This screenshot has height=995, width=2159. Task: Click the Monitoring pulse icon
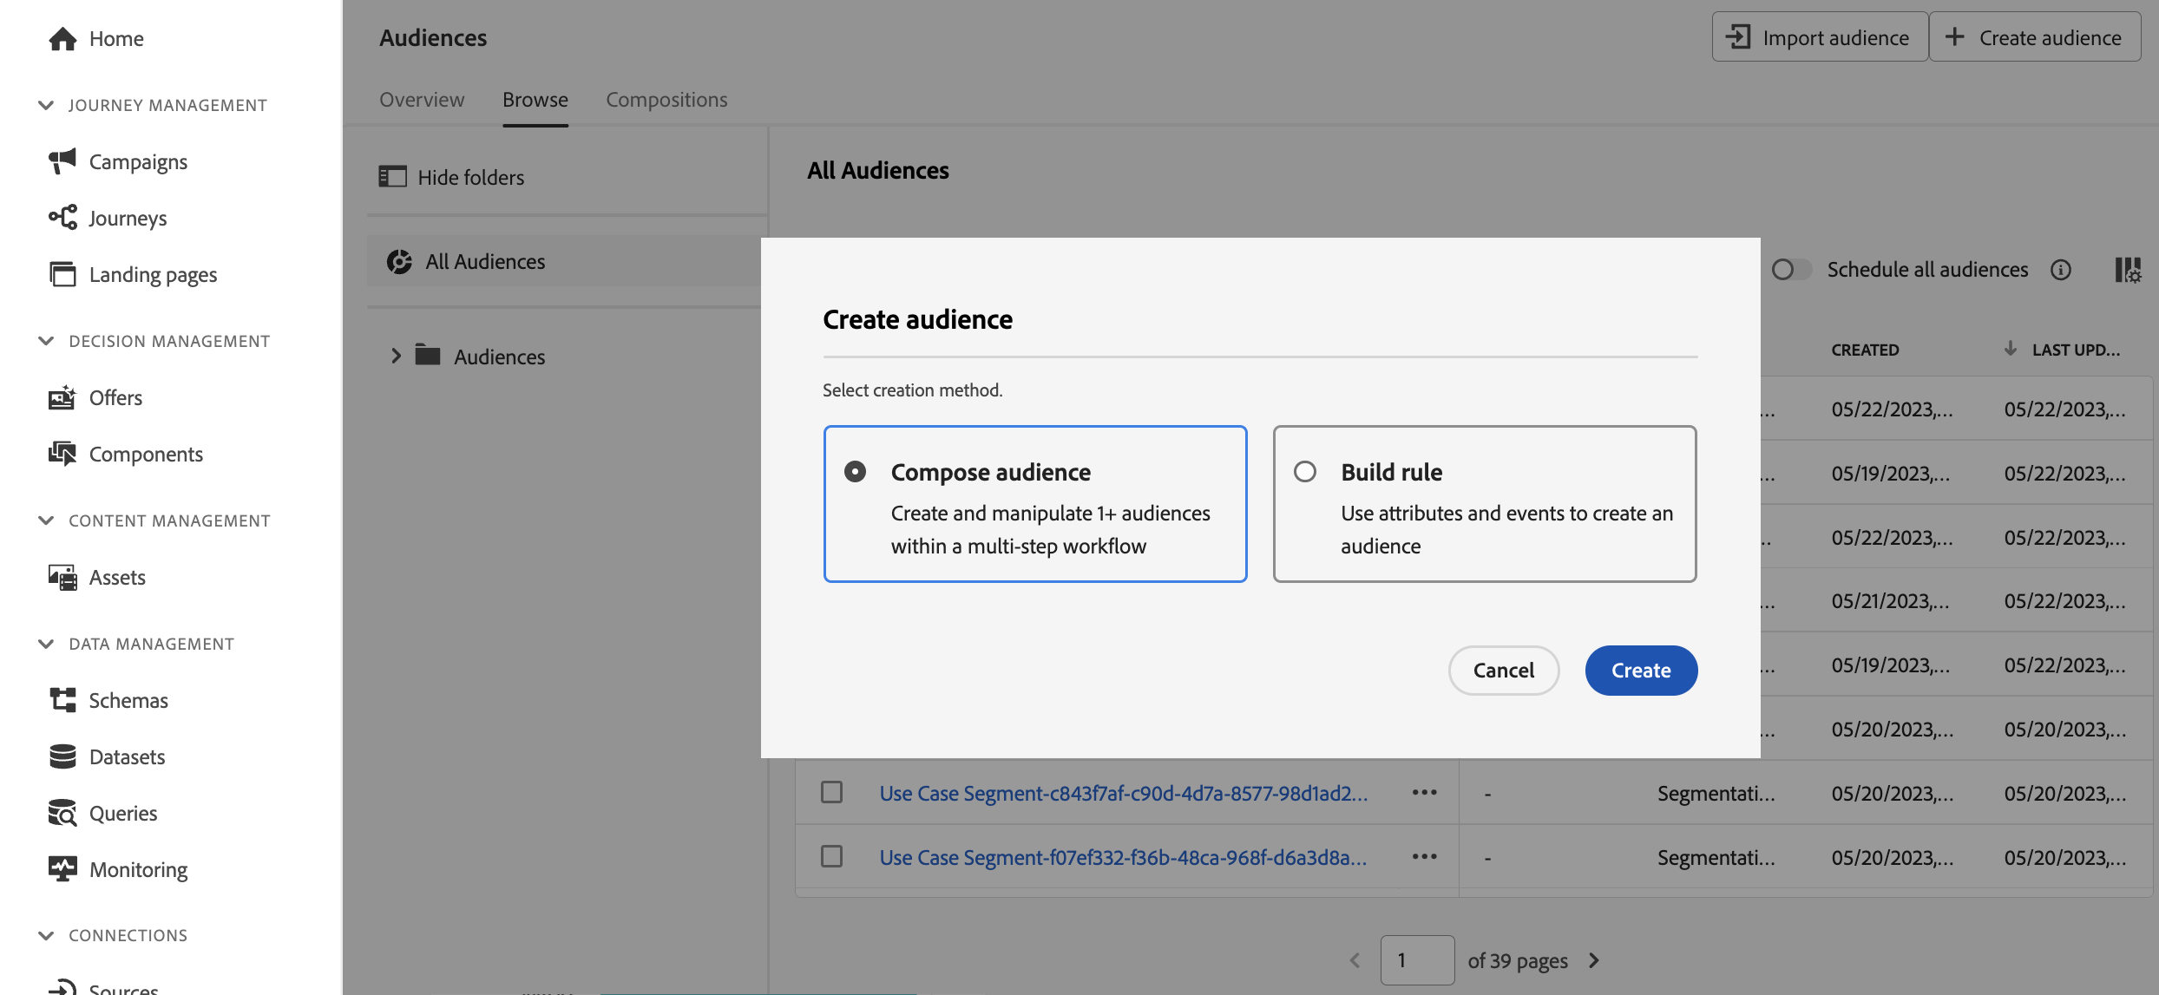coord(62,869)
